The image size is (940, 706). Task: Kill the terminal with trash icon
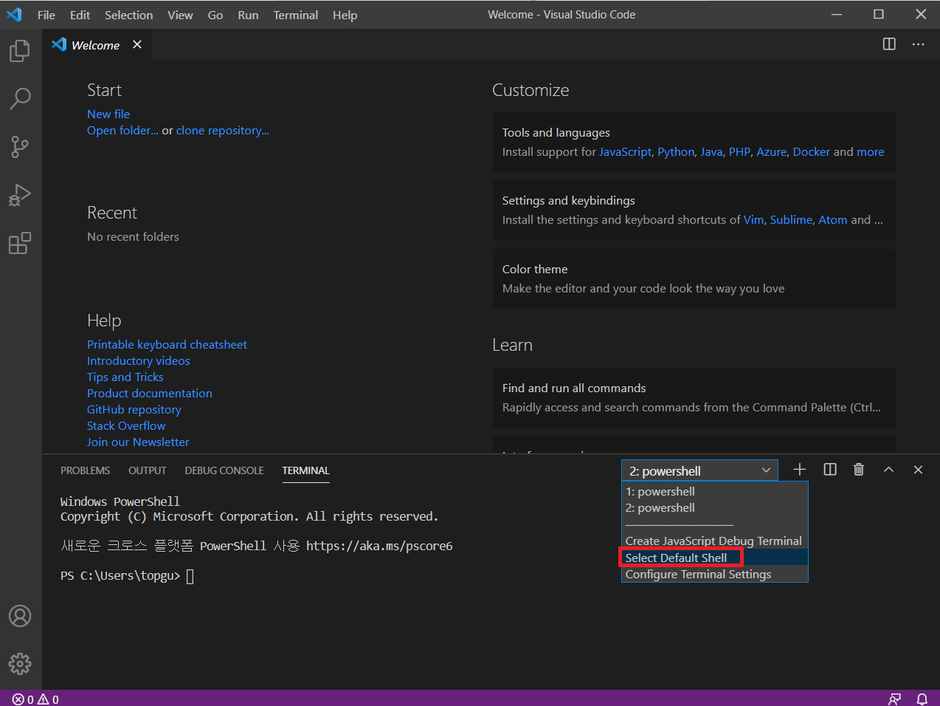(859, 470)
